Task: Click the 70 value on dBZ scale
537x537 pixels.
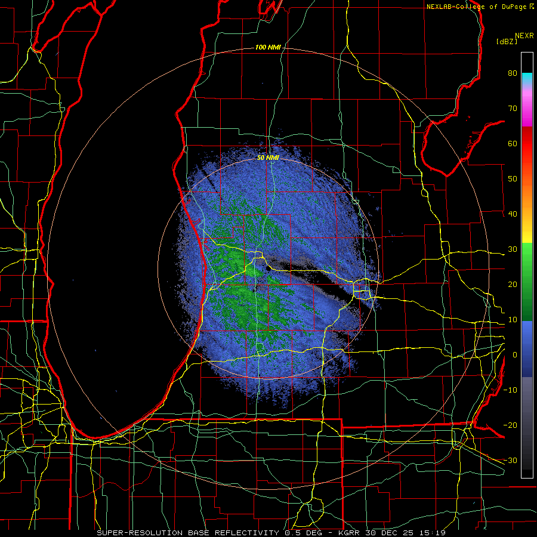Action: click(x=513, y=109)
